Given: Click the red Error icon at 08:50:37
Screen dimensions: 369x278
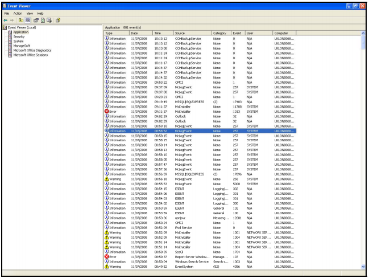Looking at the screenshot, I should pos(106,256).
